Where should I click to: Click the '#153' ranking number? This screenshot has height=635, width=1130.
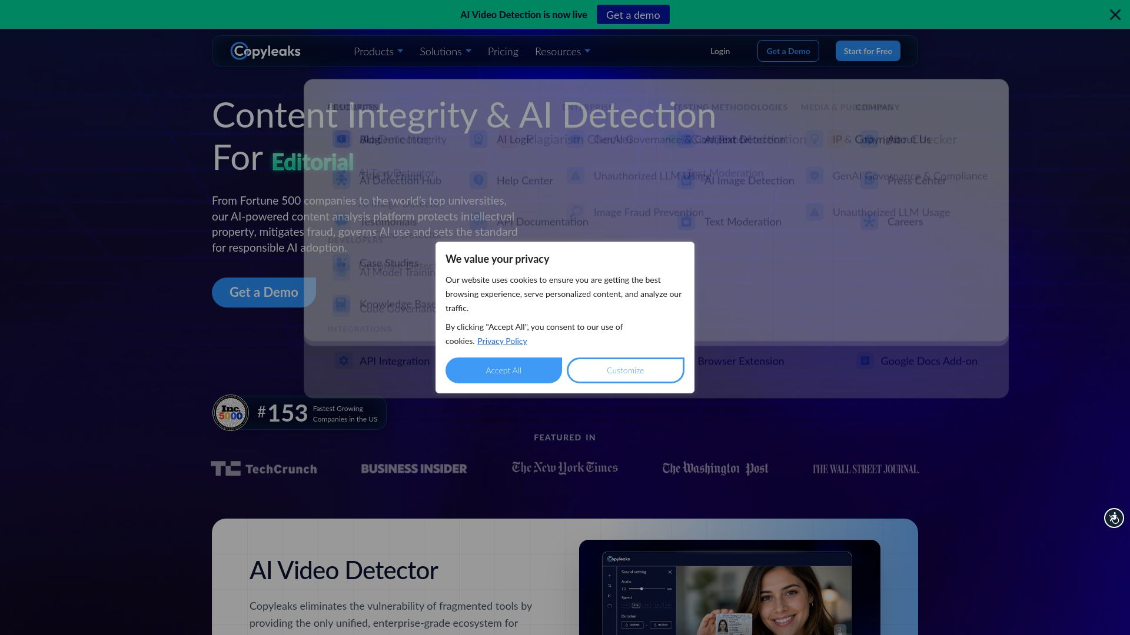pos(282,413)
